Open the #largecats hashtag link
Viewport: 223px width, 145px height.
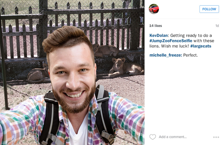(x=201, y=46)
